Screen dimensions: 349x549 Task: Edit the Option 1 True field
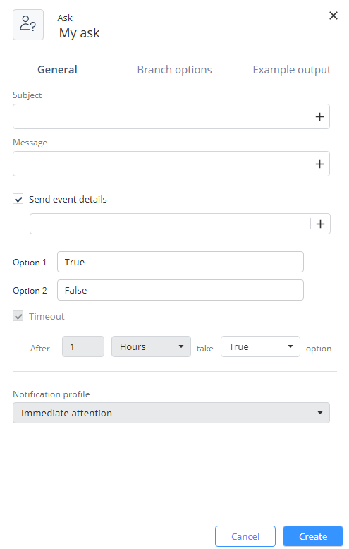click(x=180, y=262)
